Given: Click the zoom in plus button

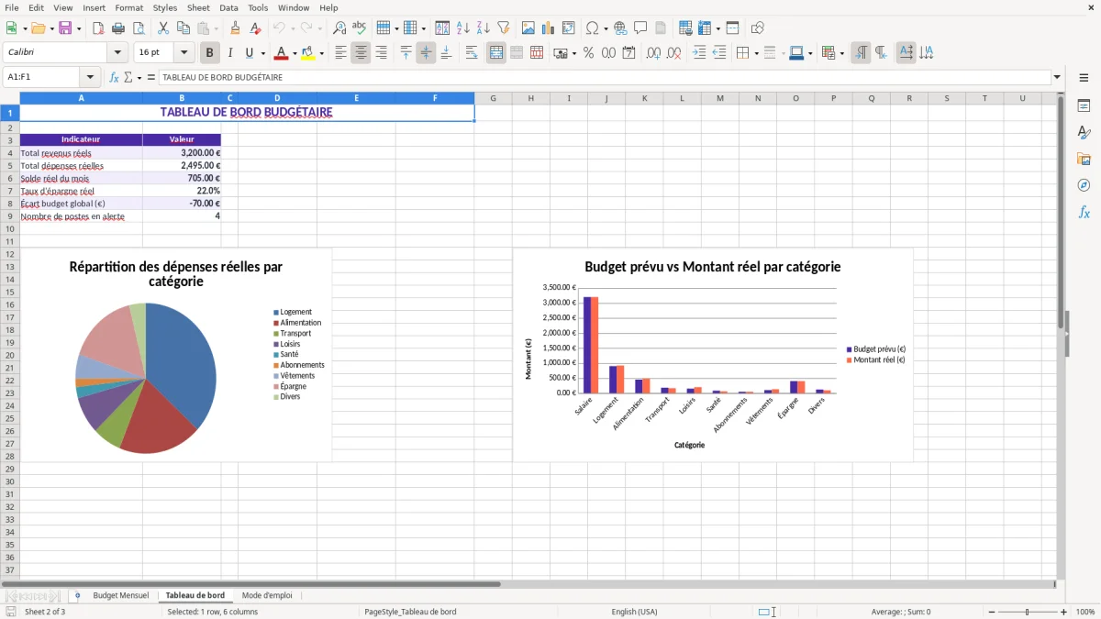Looking at the screenshot, I should click(1063, 612).
